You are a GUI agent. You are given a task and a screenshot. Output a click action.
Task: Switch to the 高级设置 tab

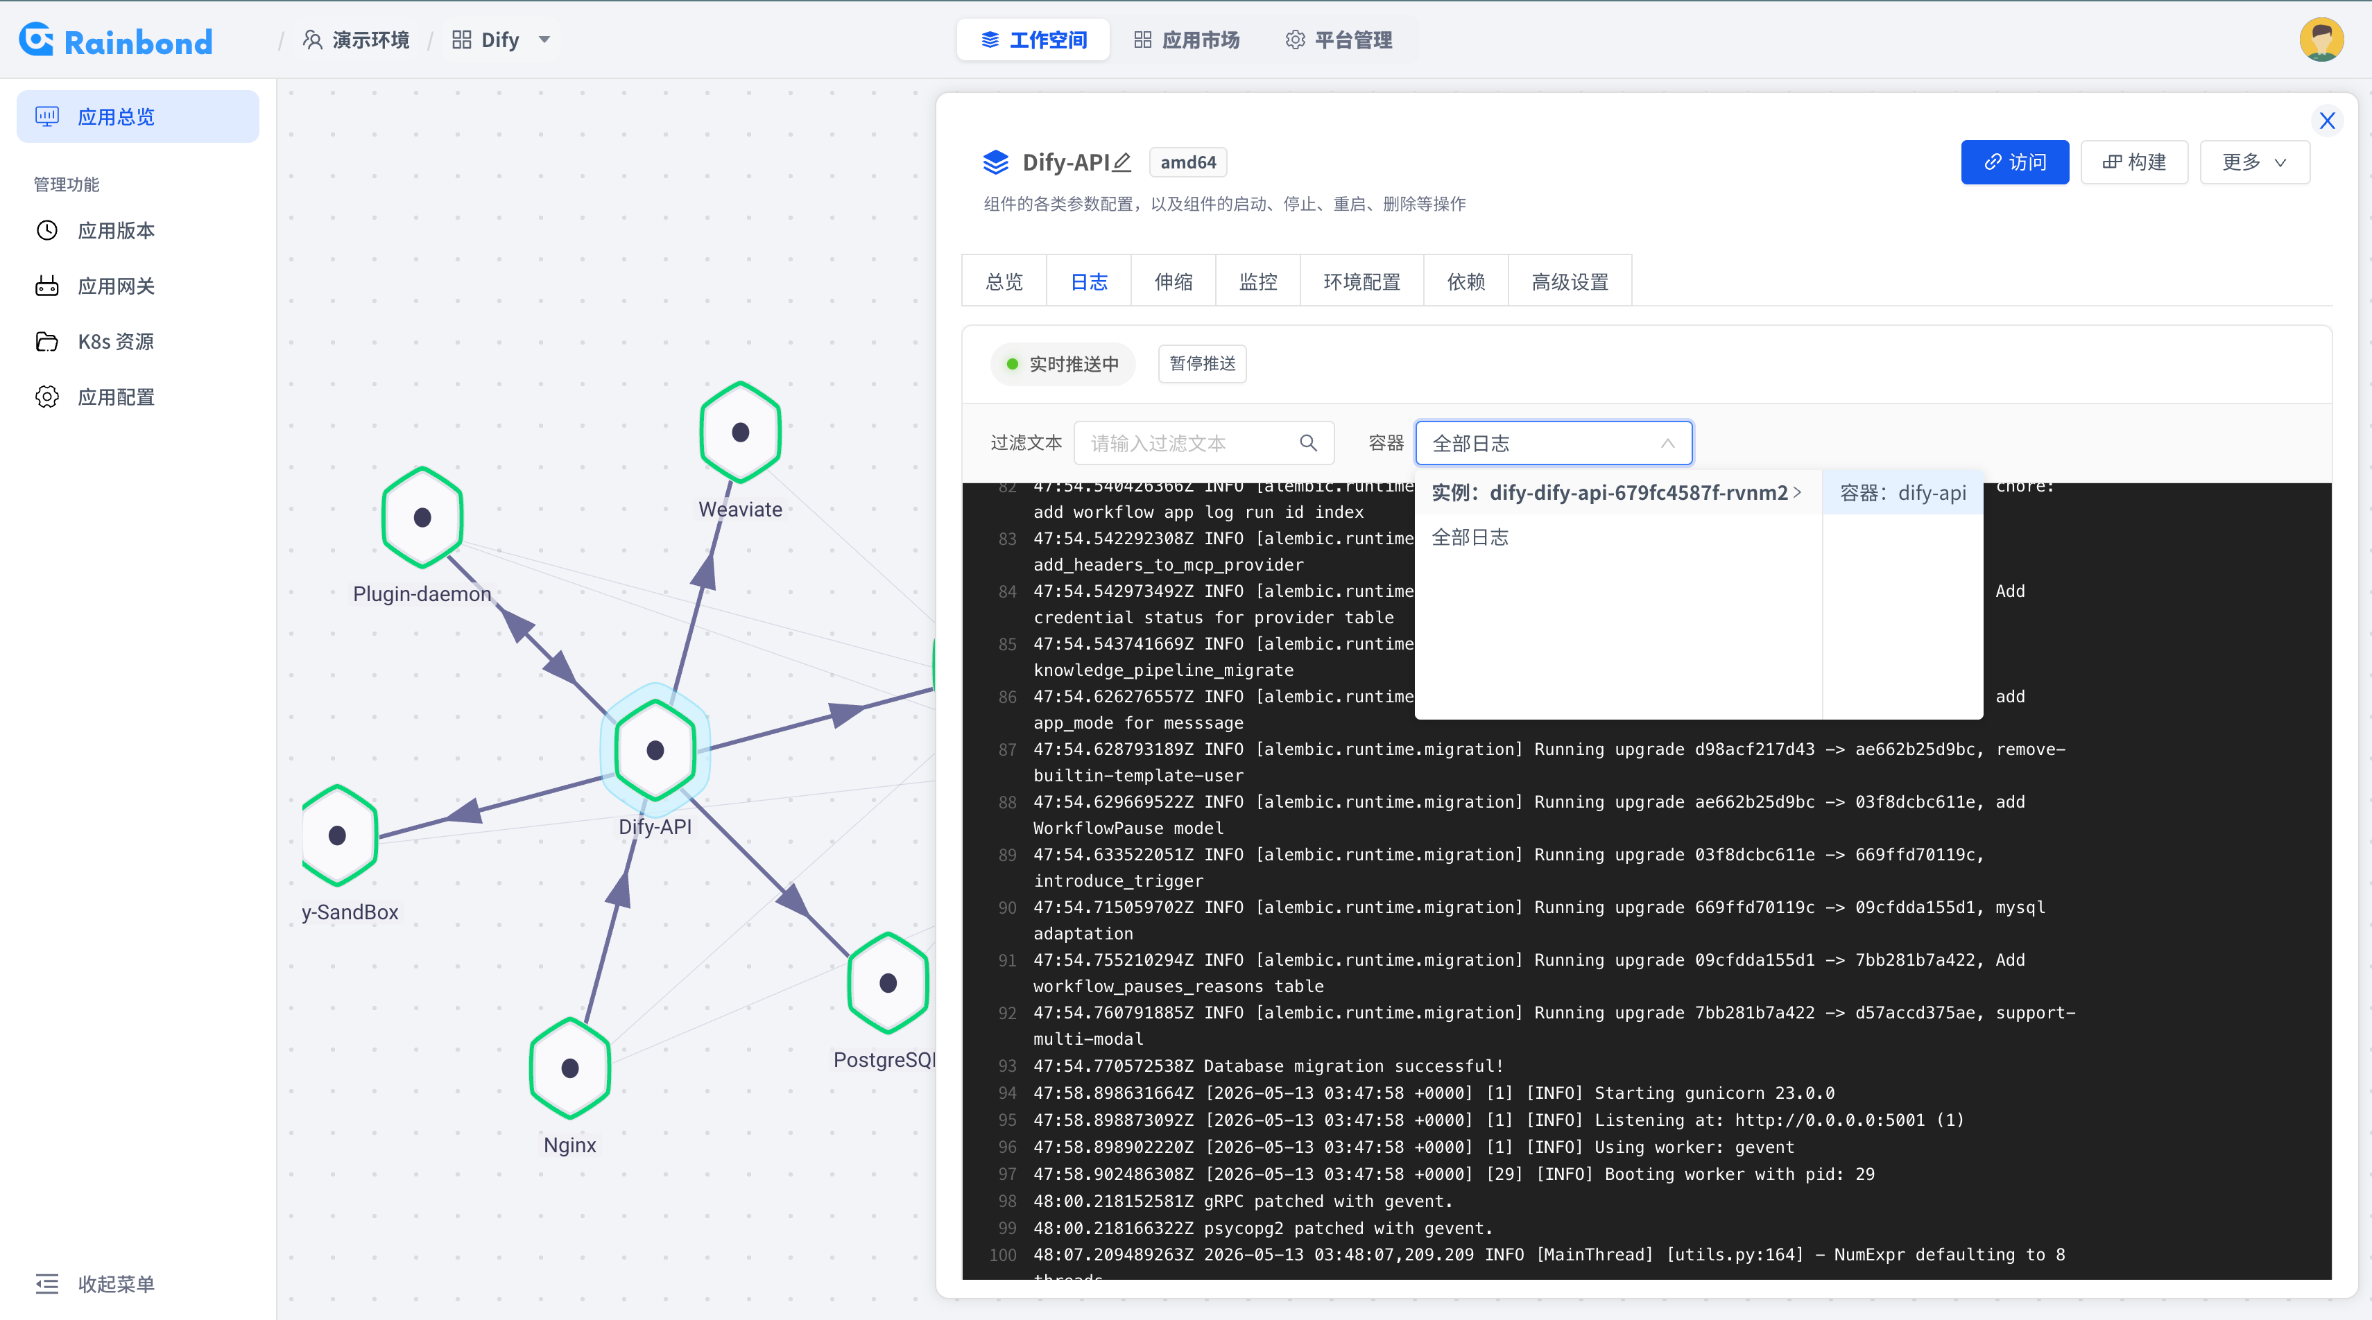pyautogui.click(x=1571, y=281)
